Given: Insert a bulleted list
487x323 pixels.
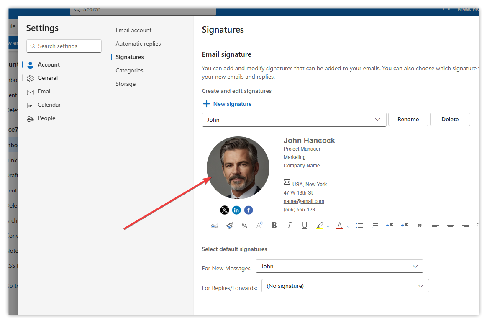Looking at the screenshot, I should pos(359,226).
